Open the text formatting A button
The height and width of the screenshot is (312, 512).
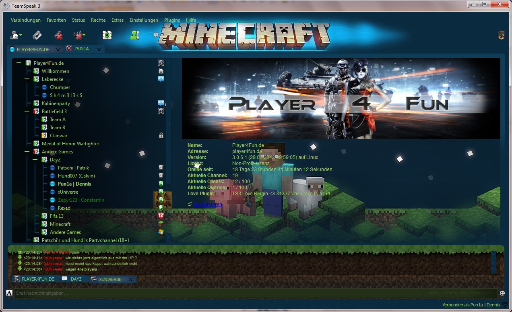tap(9, 293)
